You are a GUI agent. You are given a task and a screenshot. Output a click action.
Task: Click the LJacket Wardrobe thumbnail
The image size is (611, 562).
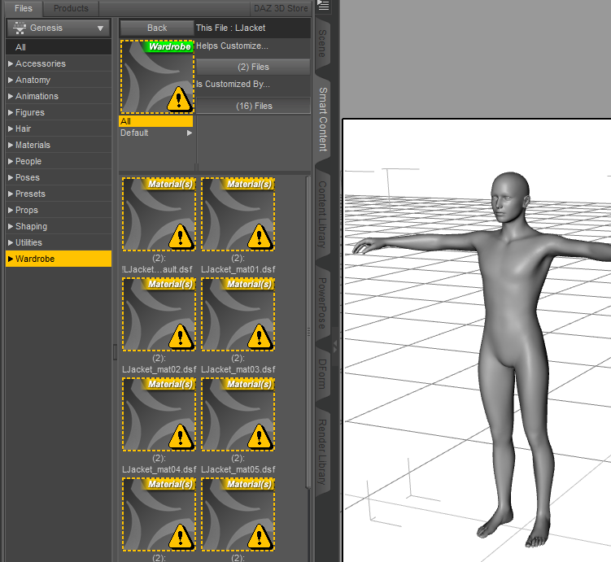157,76
